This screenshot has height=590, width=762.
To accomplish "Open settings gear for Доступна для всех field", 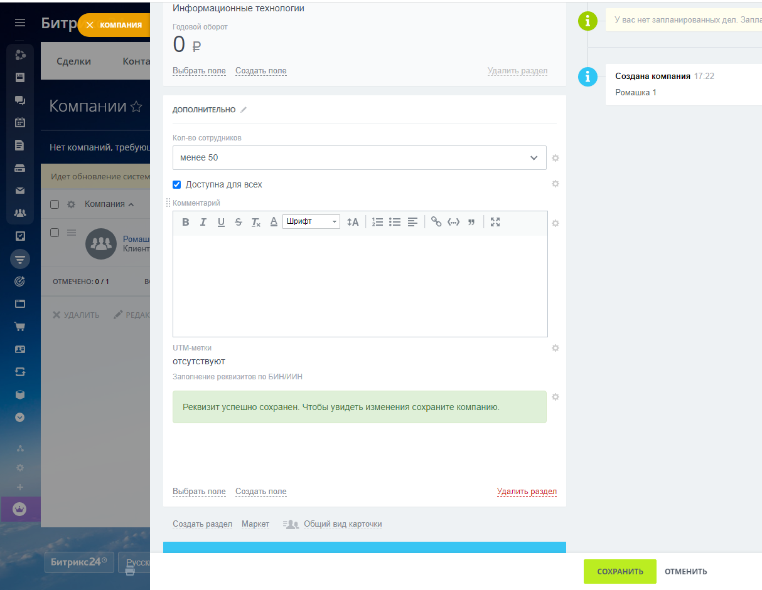I will 555,184.
